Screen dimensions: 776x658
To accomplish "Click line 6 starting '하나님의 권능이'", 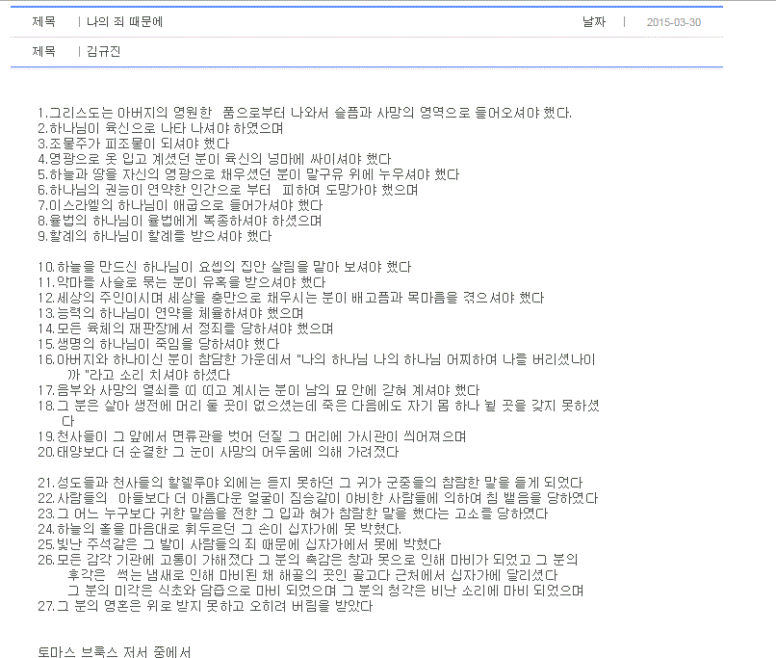I will [227, 190].
